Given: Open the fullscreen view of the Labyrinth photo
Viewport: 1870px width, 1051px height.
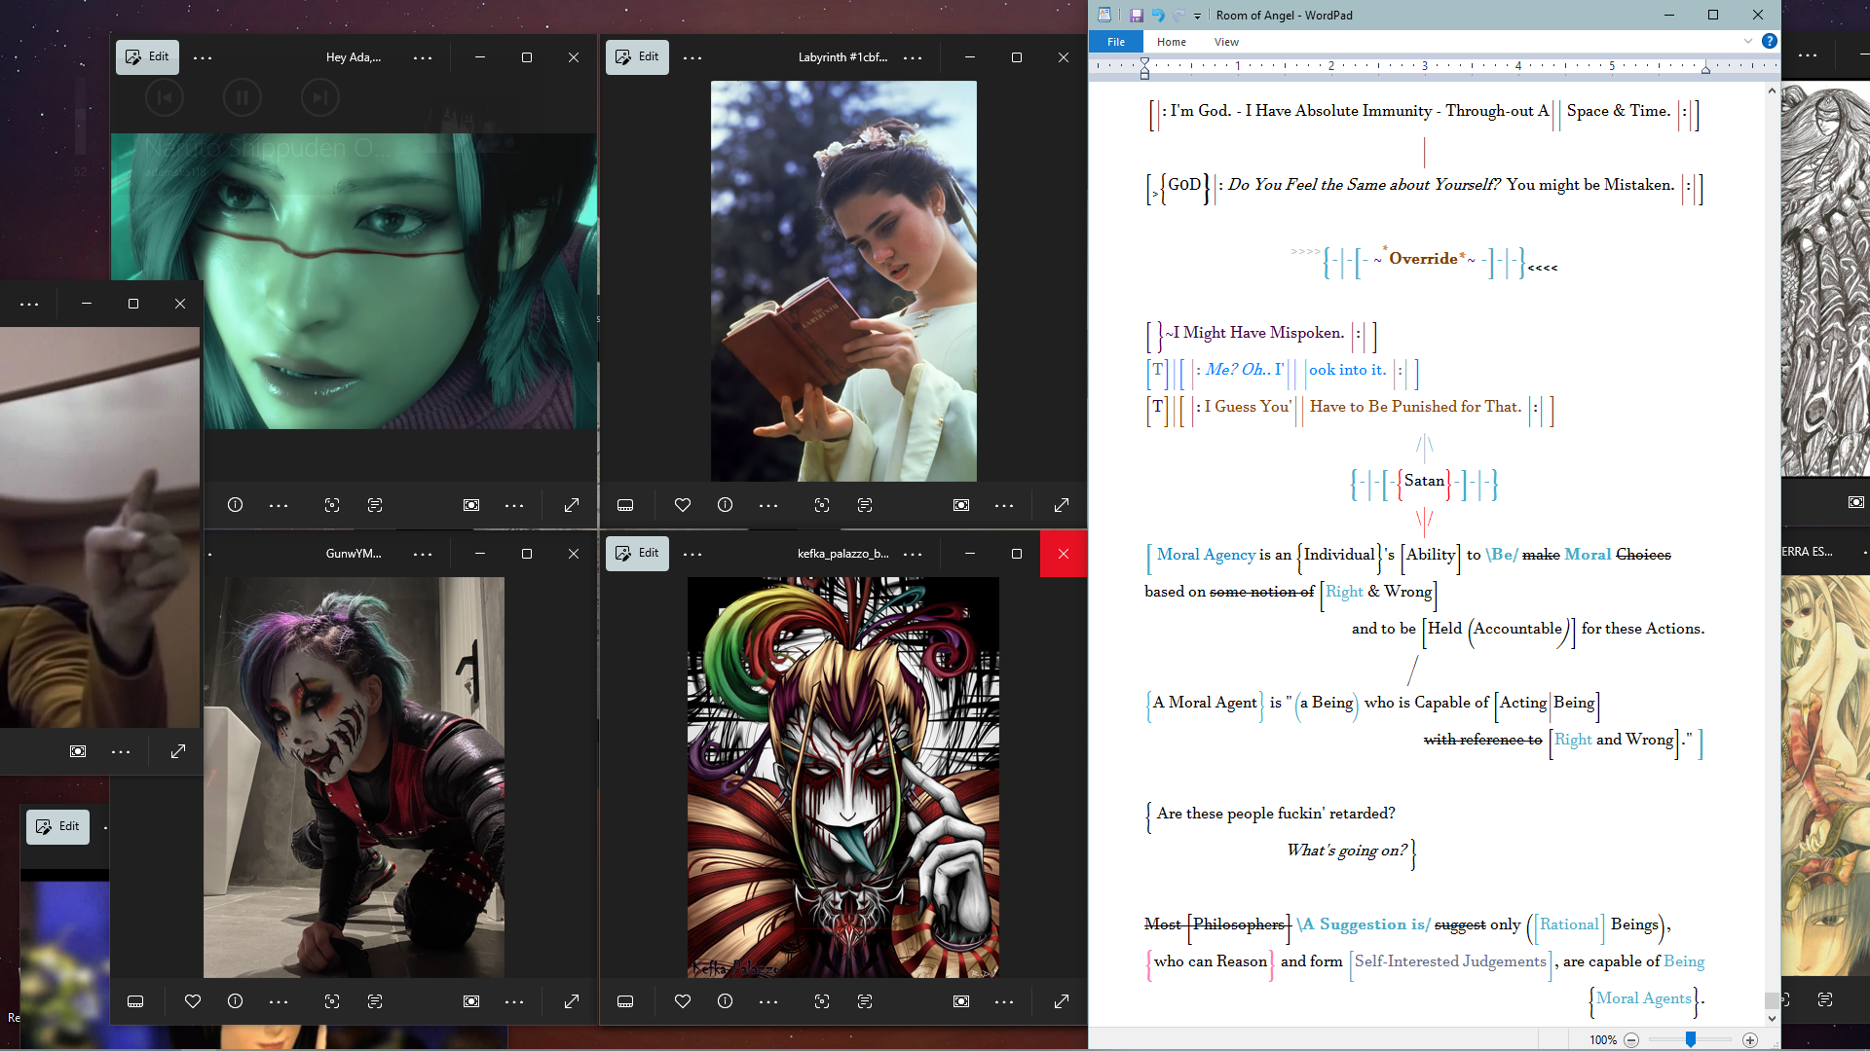Looking at the screenshot, I should (1061, 505).
